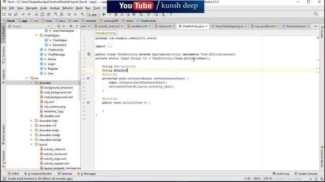Click the Stop square icon
This screenshot has height=182, width=325.
(x=134, y=15)
